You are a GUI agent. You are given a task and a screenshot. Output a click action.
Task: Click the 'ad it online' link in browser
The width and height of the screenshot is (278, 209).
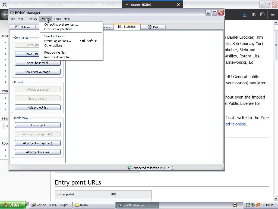[236, 124]
